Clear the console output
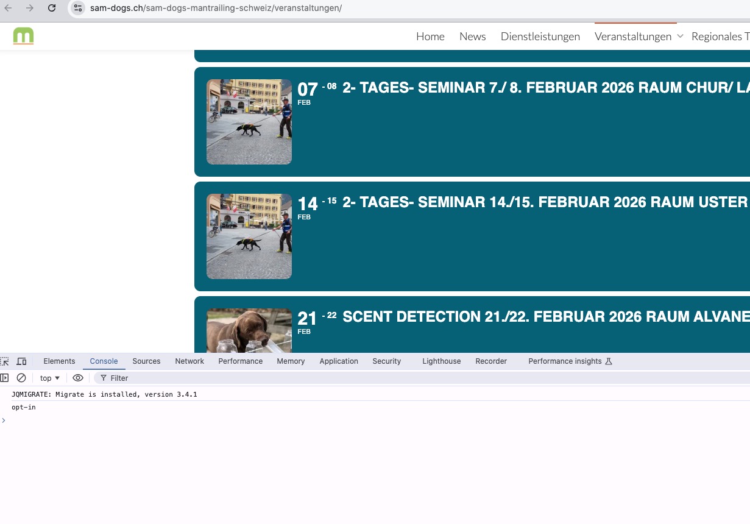The width and height of the screenshot is (750, 524). (21, 378)
